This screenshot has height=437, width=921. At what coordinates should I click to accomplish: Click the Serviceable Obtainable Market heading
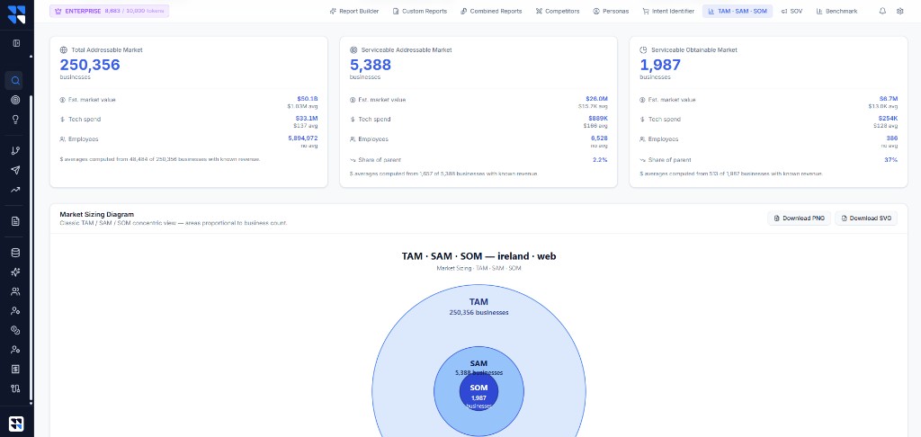click(693, 50)
